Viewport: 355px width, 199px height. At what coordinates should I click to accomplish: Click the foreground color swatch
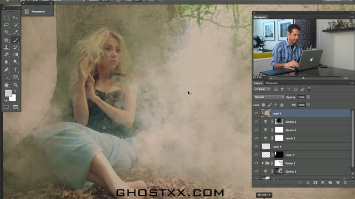[x=8, y=93]
